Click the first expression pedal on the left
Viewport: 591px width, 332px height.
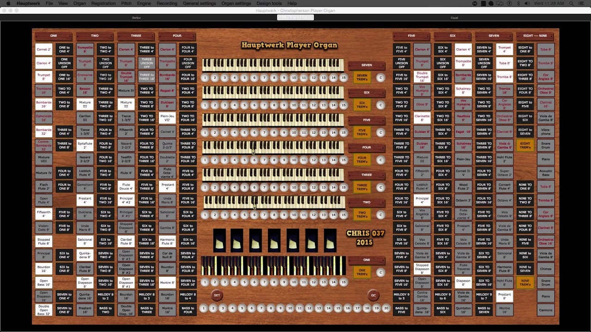pos(219,240)
